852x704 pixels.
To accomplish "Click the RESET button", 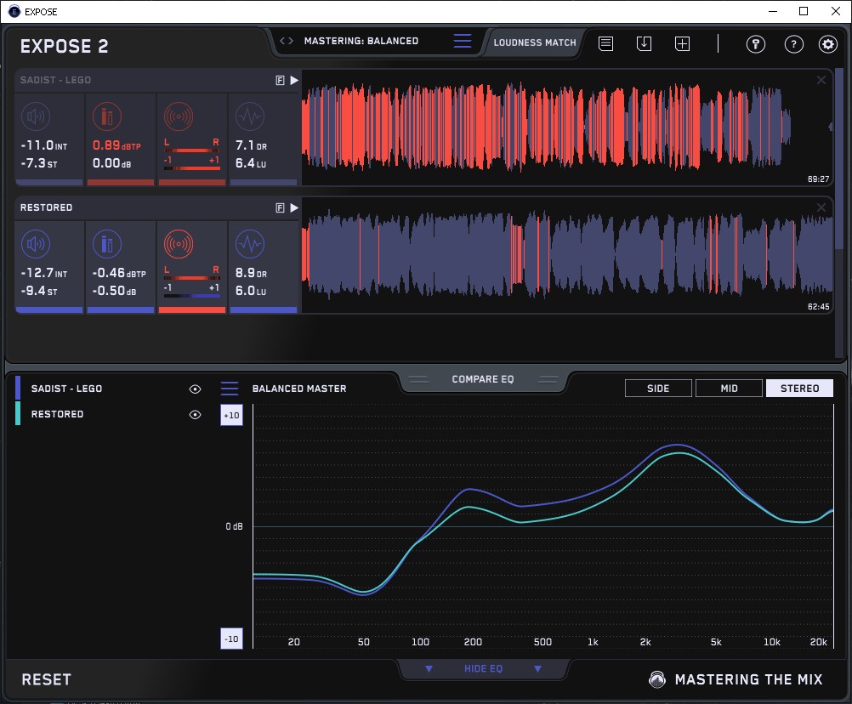I will tap(47, 679).
